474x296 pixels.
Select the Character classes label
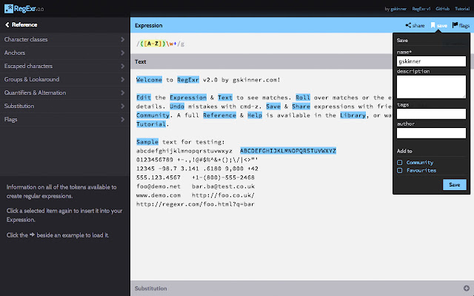click(x=26, y=39)
